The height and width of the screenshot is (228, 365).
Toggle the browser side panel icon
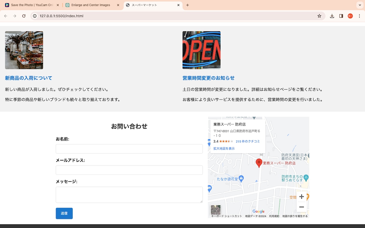pyautogui.click(x=341, y=16)
